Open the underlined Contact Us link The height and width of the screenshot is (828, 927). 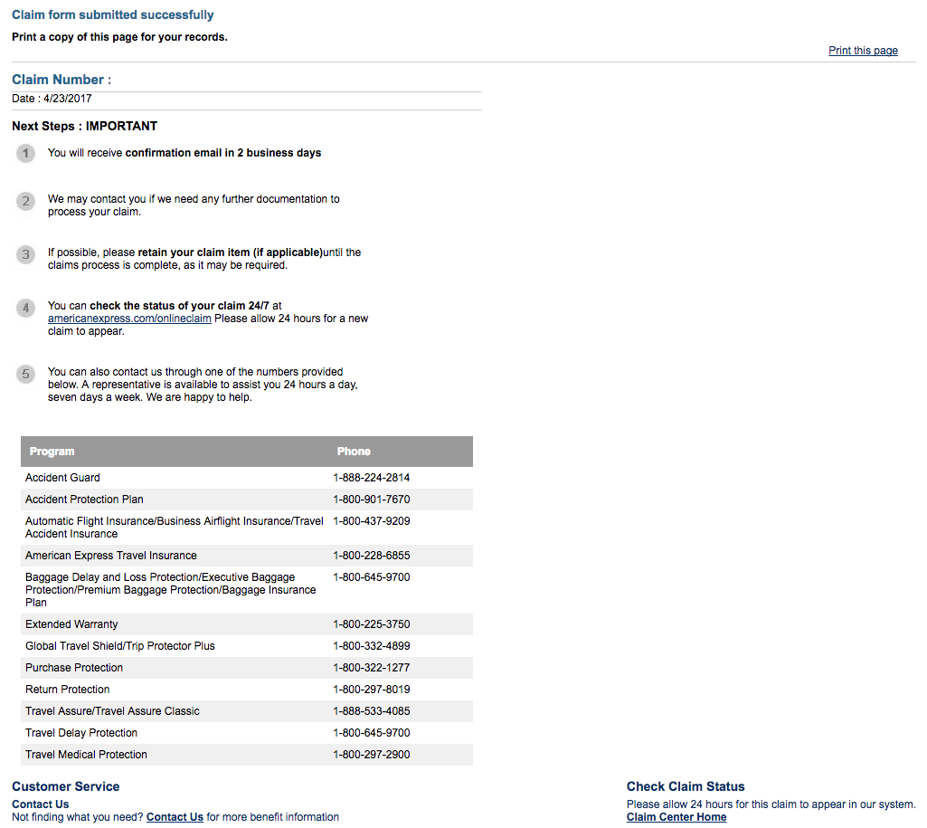coord(175,817)
